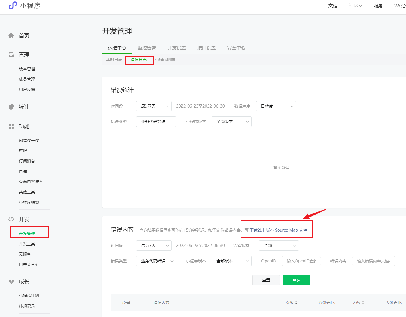The height and width of the screenshot is (317, 406).
Task: Open 时间段 dropdown in 错误内容 section
Action: 154,246
